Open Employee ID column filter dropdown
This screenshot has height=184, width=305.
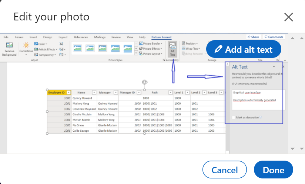coord(68,92)
